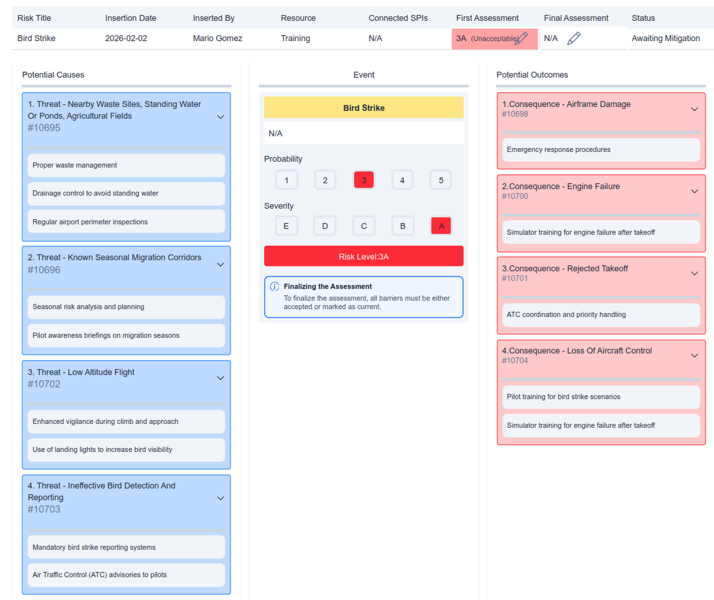714x600 pixels.
Task: Choose probability level 1
Action: pyautogui.click(x=286, y=180)
